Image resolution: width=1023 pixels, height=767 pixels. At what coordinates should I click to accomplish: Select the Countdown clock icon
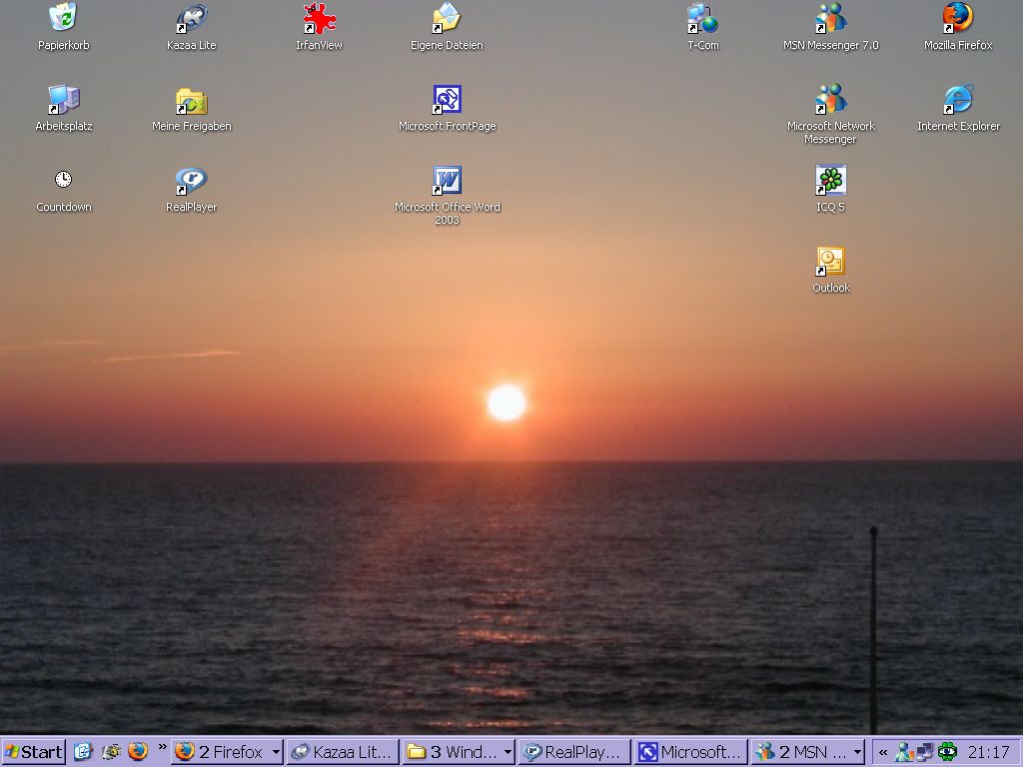(x=63, y=180)
